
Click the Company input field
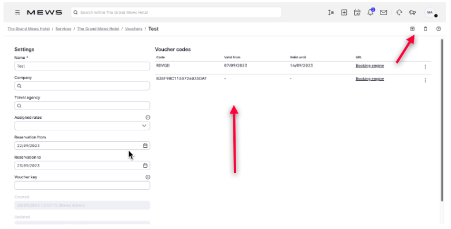pyautogui.click(x=82, y=86)
